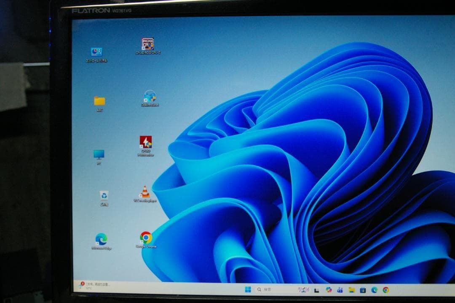The height and width of the screenshot is (303, 455).
Task: Open the Start menu
Action: pyautogui.click(x=248, y=289)
